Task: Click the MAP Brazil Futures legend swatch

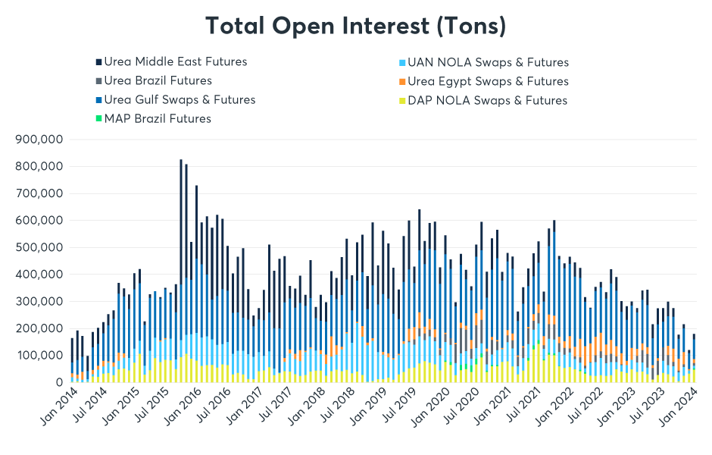Action: pos(98,119)
